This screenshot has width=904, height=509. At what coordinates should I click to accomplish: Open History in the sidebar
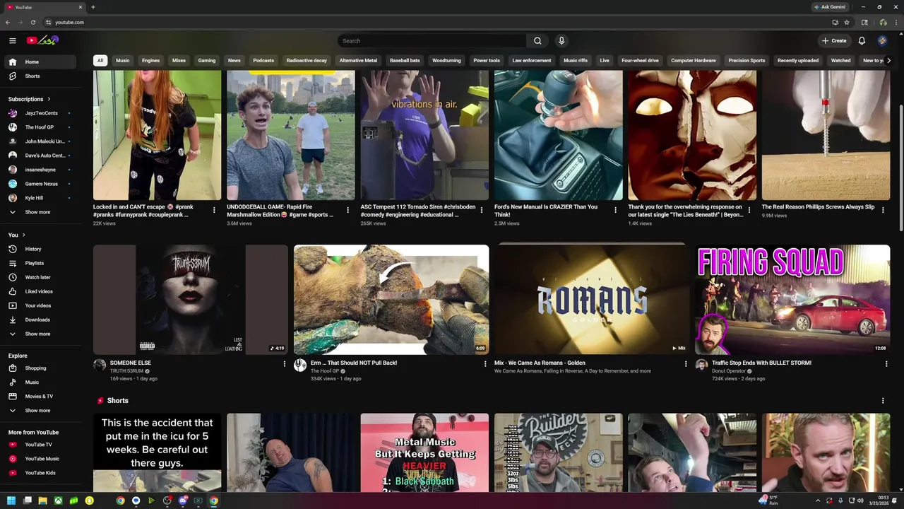[x=33, y=249]
